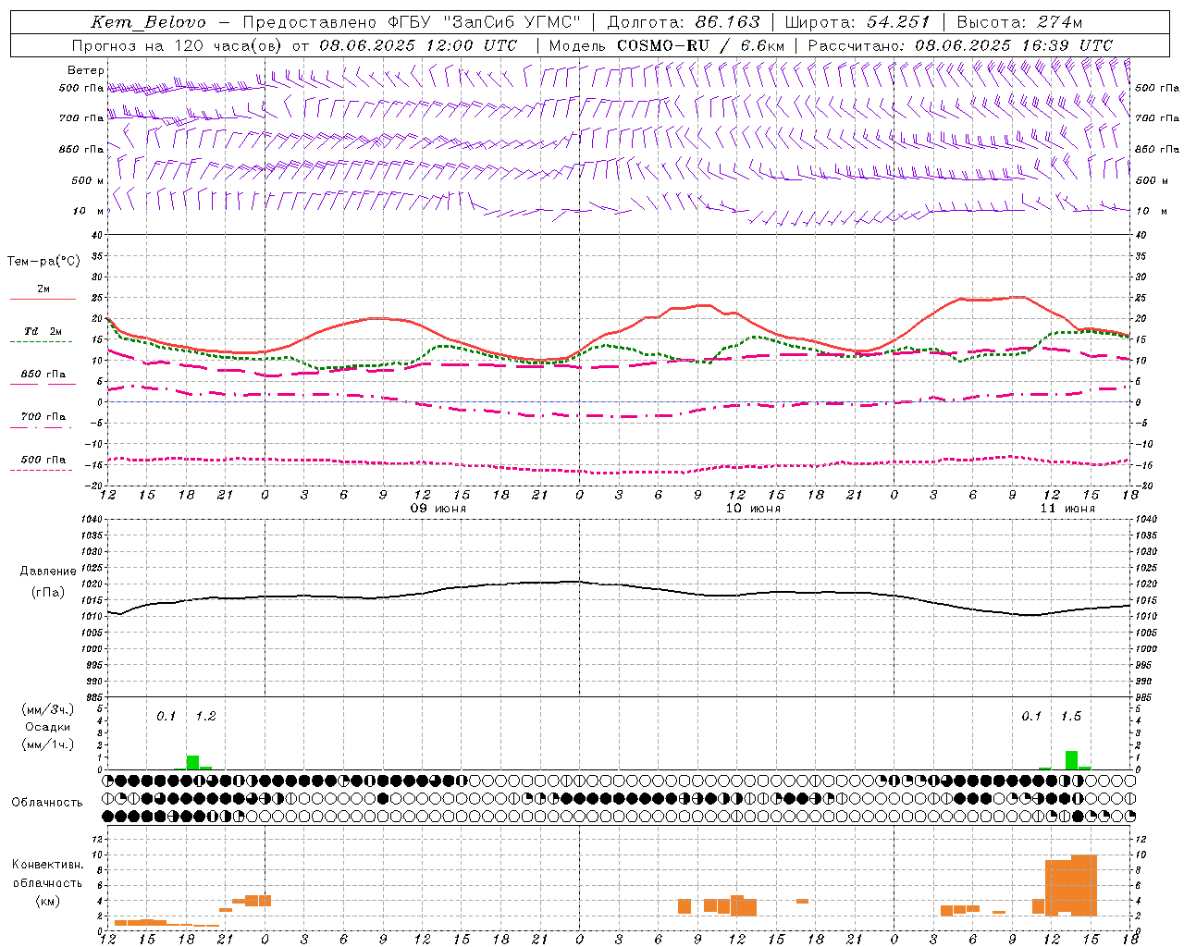Click the (мм/3ч.) precipitation unit label
The image size is (1184, 947).
point(47,709)
